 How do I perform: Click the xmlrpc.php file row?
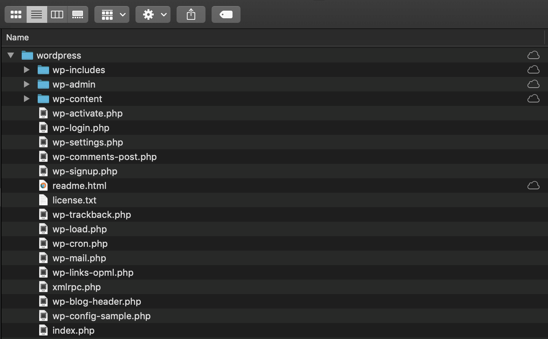pos(76,287)
